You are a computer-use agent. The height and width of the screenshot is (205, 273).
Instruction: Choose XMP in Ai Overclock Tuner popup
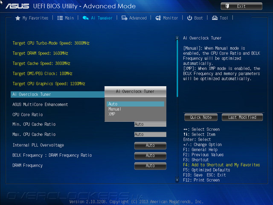pyautogui.click(x=135, y=114)
